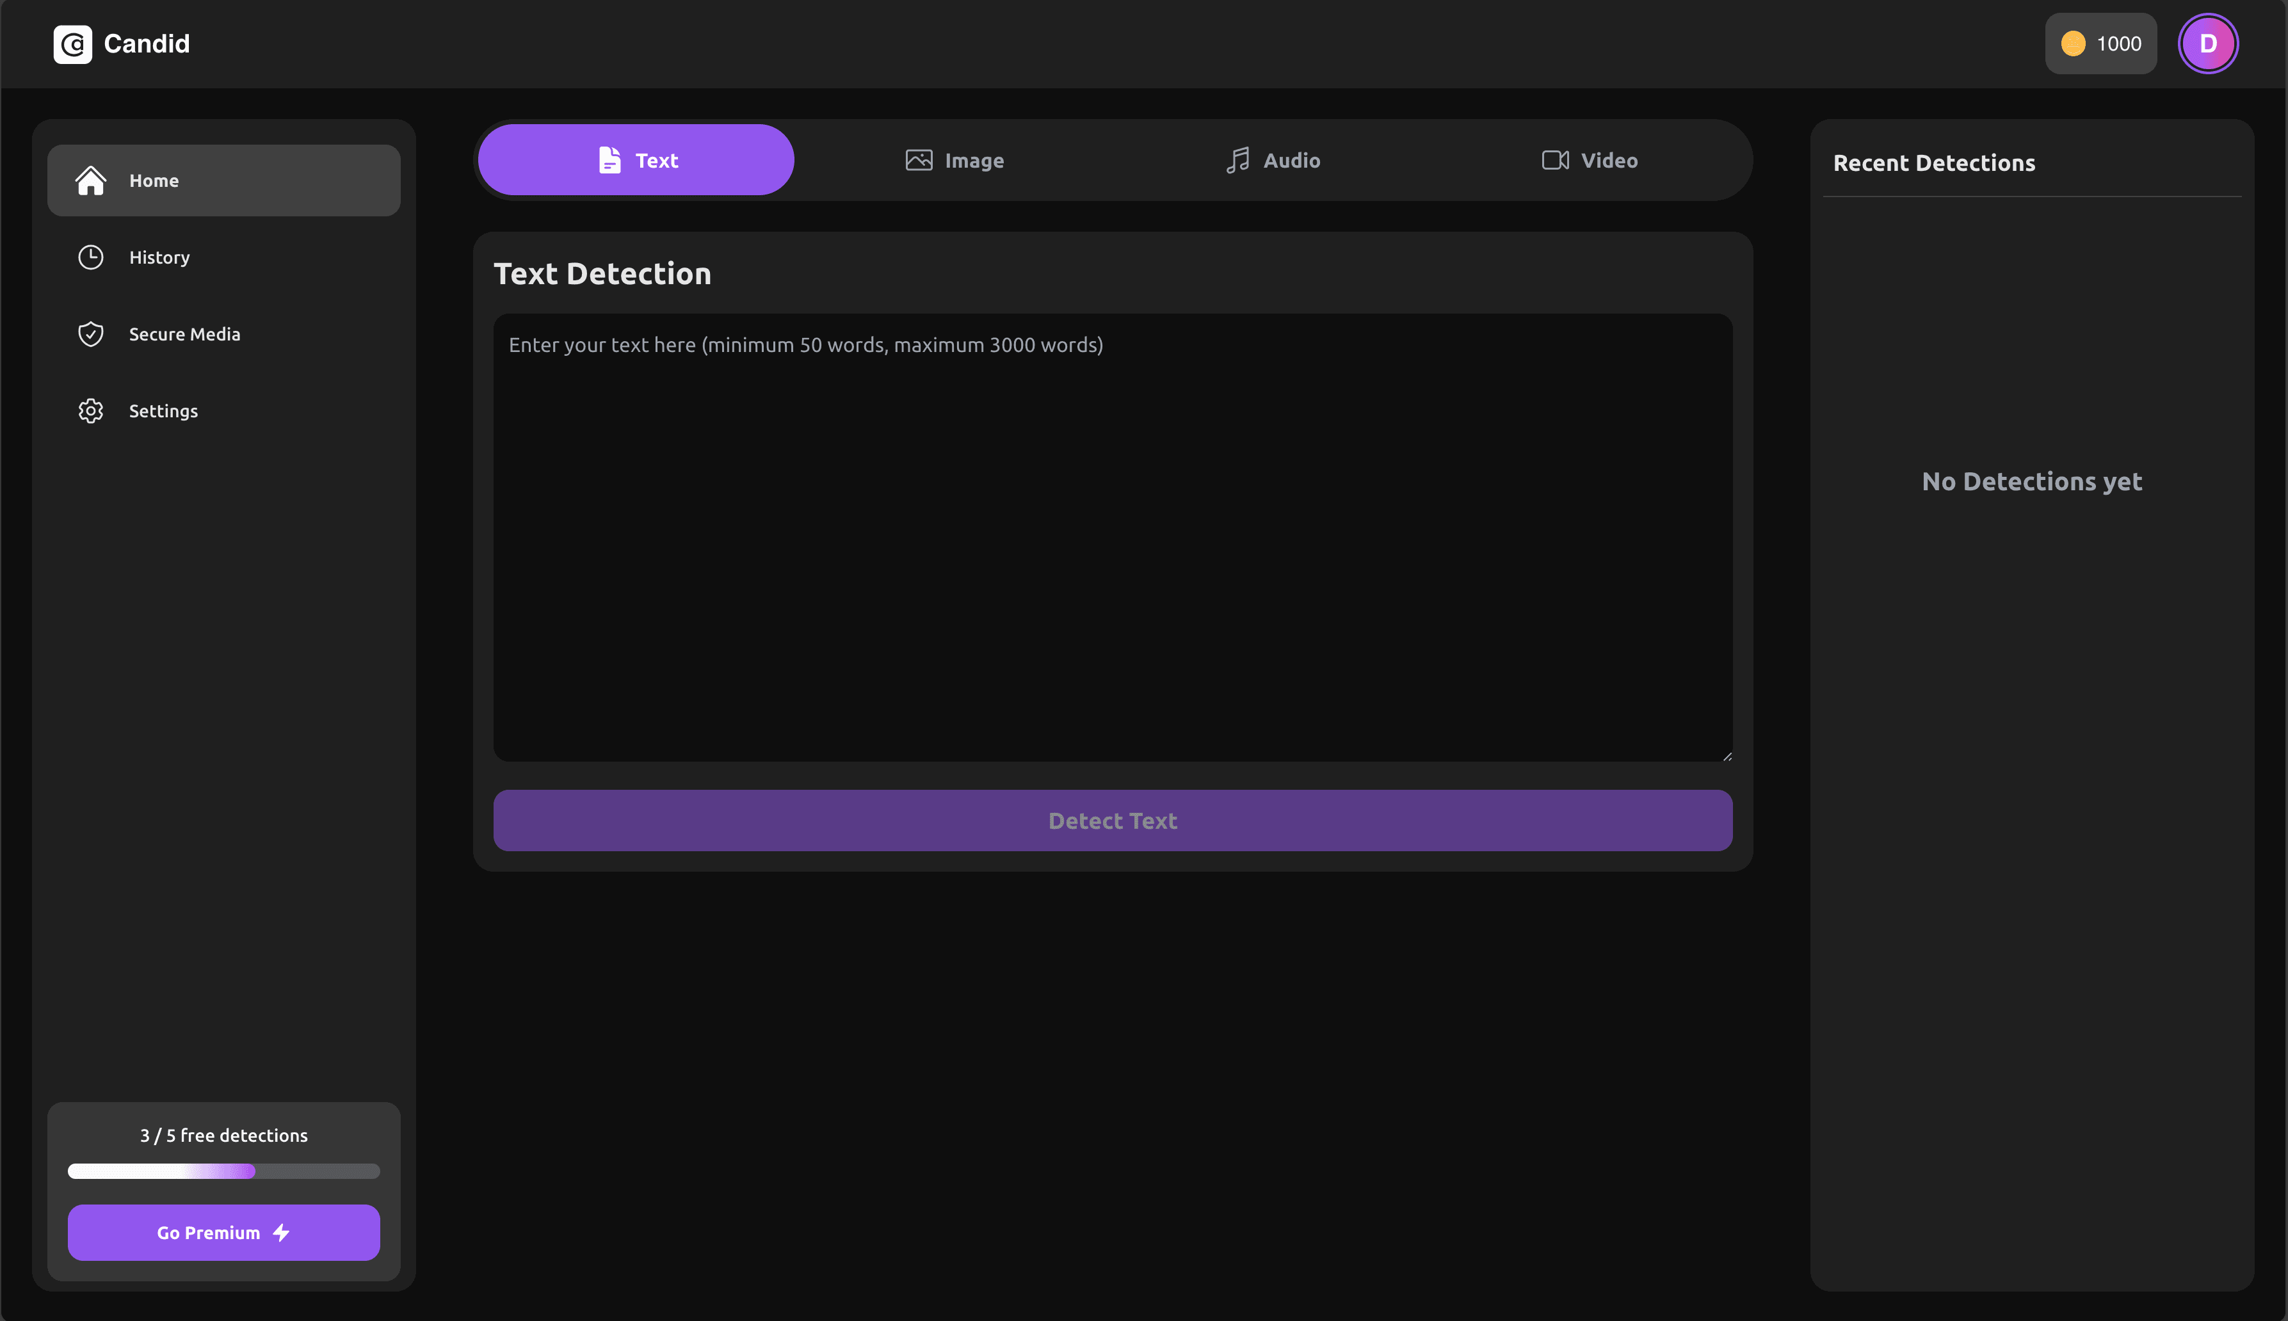Screen dimensions: 2288x1321
Task: Click the Candid logo icon
Action: point(72,42)
